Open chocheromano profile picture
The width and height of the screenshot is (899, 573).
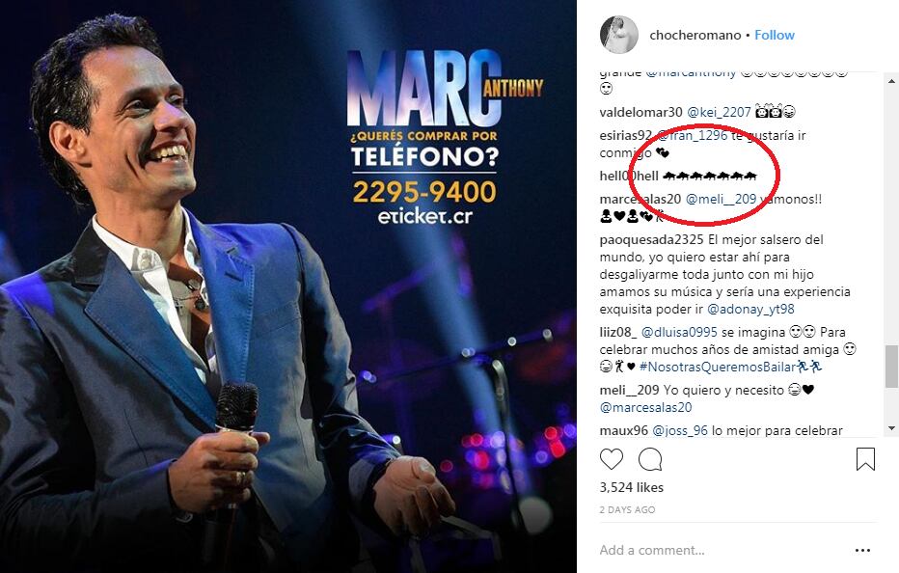pyautogui.click(x=618, y=35)
